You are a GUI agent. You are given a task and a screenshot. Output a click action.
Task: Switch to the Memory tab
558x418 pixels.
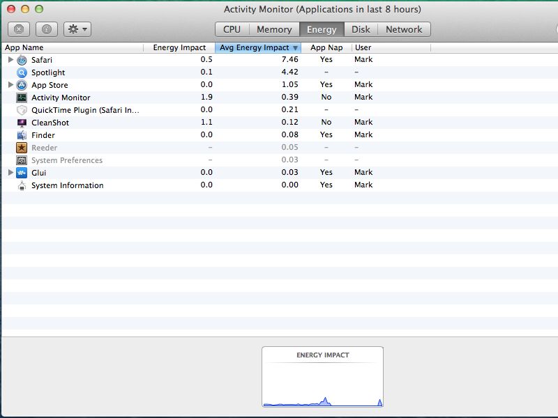click(274, 29)
